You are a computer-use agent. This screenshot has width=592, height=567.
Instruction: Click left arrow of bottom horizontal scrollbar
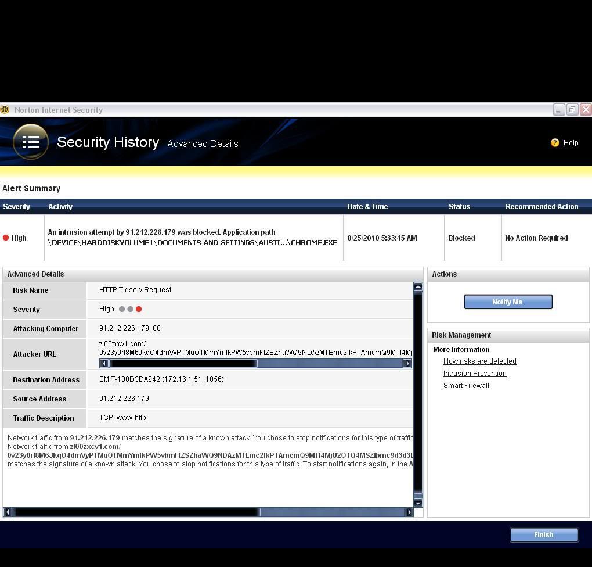(7, 512)
